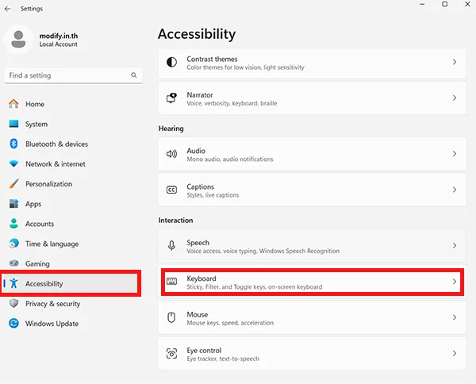The height and width of the screenshot is (384, 476).
Task: Open Network & internet section
Action: (x=56, y=164)
